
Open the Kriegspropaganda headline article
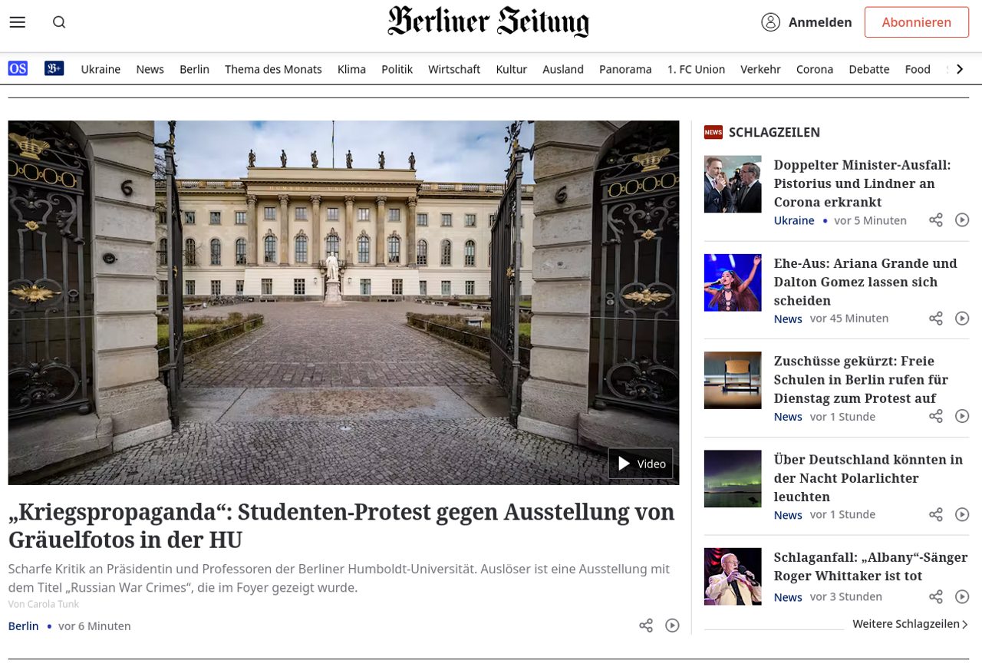tap(341, 526)
